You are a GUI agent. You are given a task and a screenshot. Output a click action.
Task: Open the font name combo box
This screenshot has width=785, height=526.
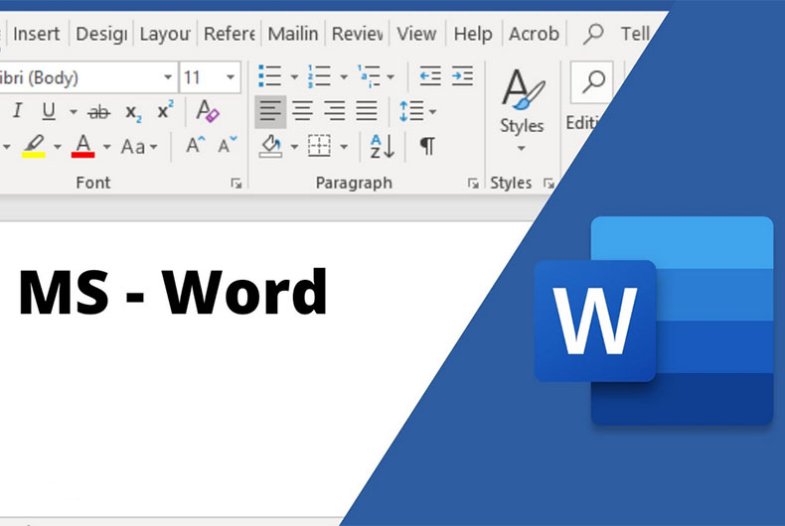[87, 77]
